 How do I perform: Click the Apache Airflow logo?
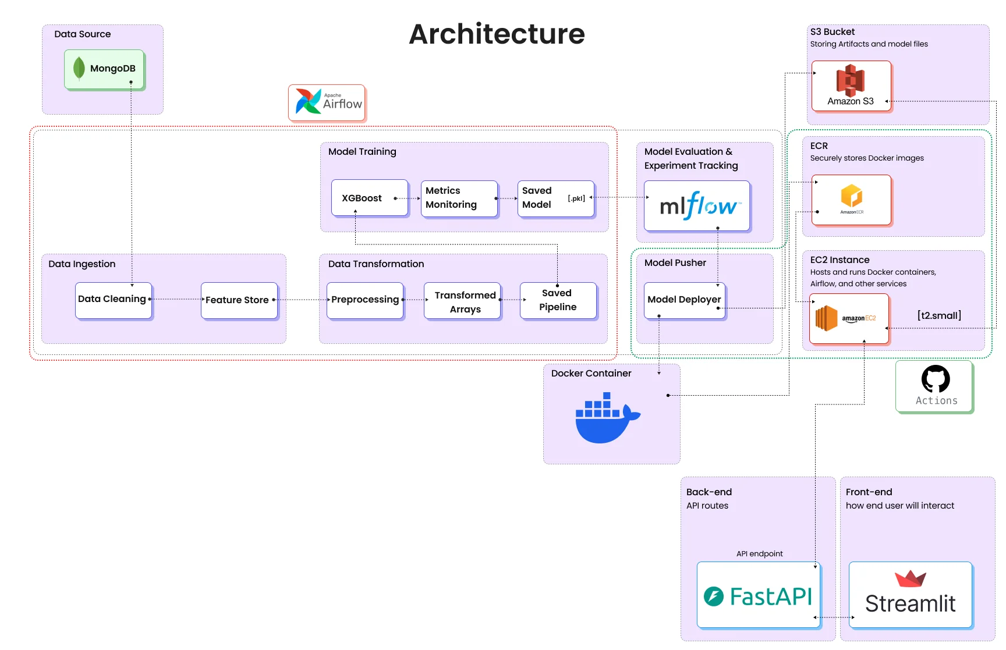tap(327, 102)
